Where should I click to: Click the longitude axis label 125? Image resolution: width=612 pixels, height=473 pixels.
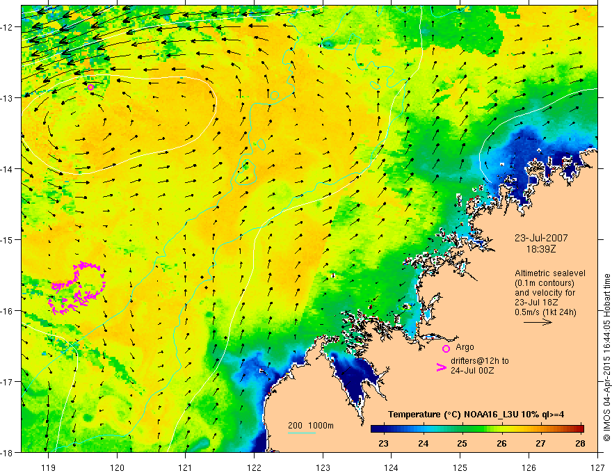click(x=460, y=467)
